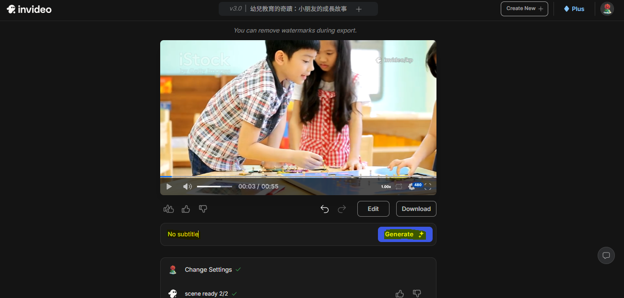Click the double thumbs-up icon below video
The image size is (624, 298).
pos(168,209)
